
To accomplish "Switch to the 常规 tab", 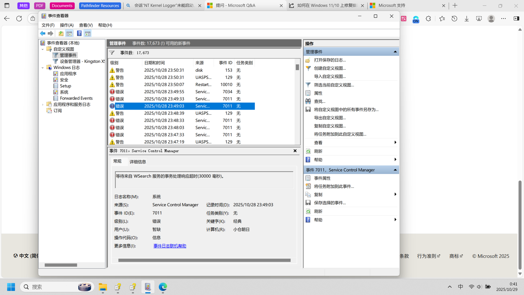I will pyautogui.click(x=117, y=161).
